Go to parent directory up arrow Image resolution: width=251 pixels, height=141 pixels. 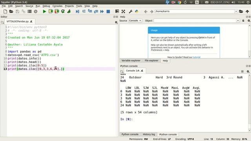247,11
